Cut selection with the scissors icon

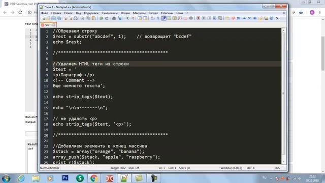pos(83,18)
